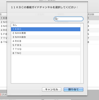
Task: Pick 5 FBS in the dialog list
Action: (46, 45)
